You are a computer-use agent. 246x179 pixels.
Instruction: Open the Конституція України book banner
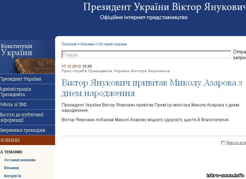tap(27, 57)
